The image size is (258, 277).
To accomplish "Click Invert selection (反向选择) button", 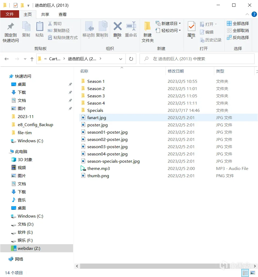I will [238, 37].
